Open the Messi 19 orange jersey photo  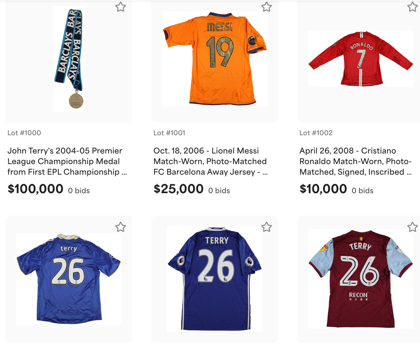click(x=215, y=59)
